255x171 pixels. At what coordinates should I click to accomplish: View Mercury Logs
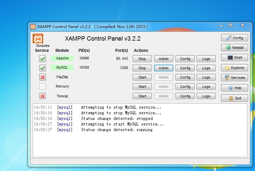pos(206,86)
